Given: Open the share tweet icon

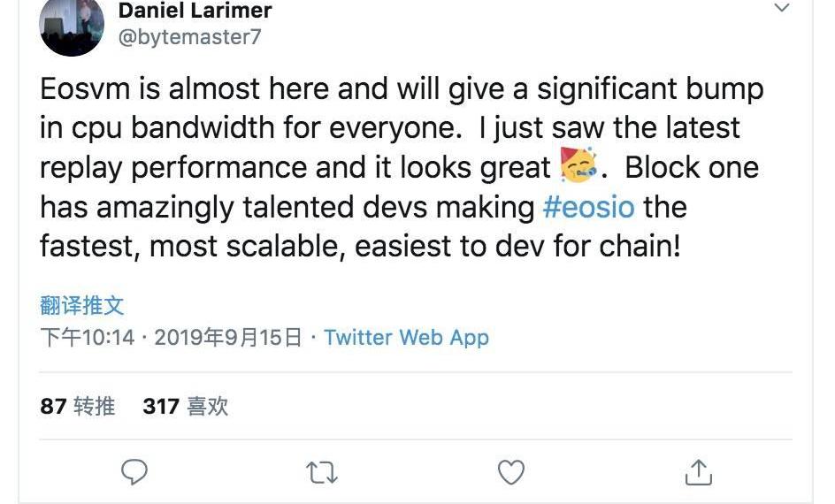Looking at the screenshot, I should 699,472.
